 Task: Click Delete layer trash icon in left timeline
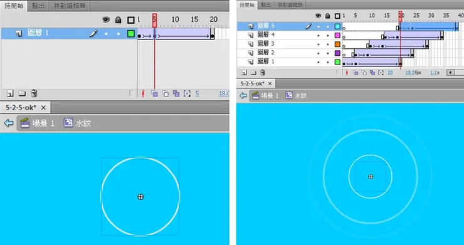click(x=34, y=94)
